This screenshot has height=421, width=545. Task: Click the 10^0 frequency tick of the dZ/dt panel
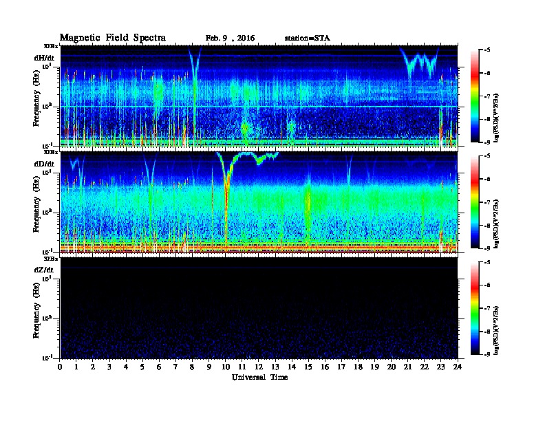47,319
